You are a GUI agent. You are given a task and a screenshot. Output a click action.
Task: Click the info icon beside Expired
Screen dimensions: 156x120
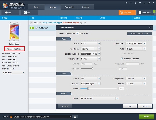(x=81, y=23)
